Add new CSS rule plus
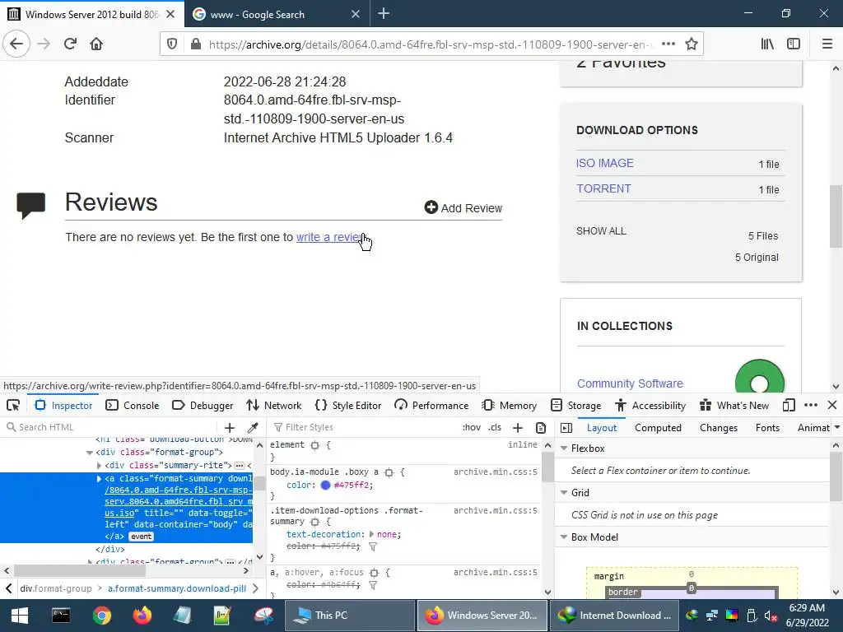843x632 pixels. 518,427
